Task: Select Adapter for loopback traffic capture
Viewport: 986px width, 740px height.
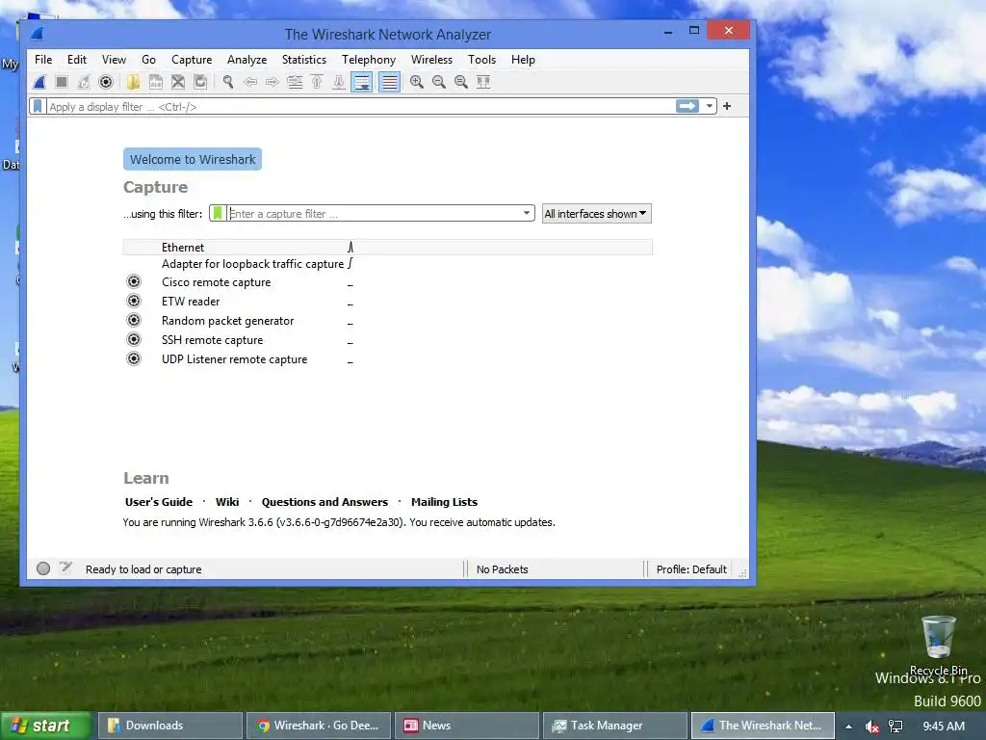Action: click(x=387, y=264)
